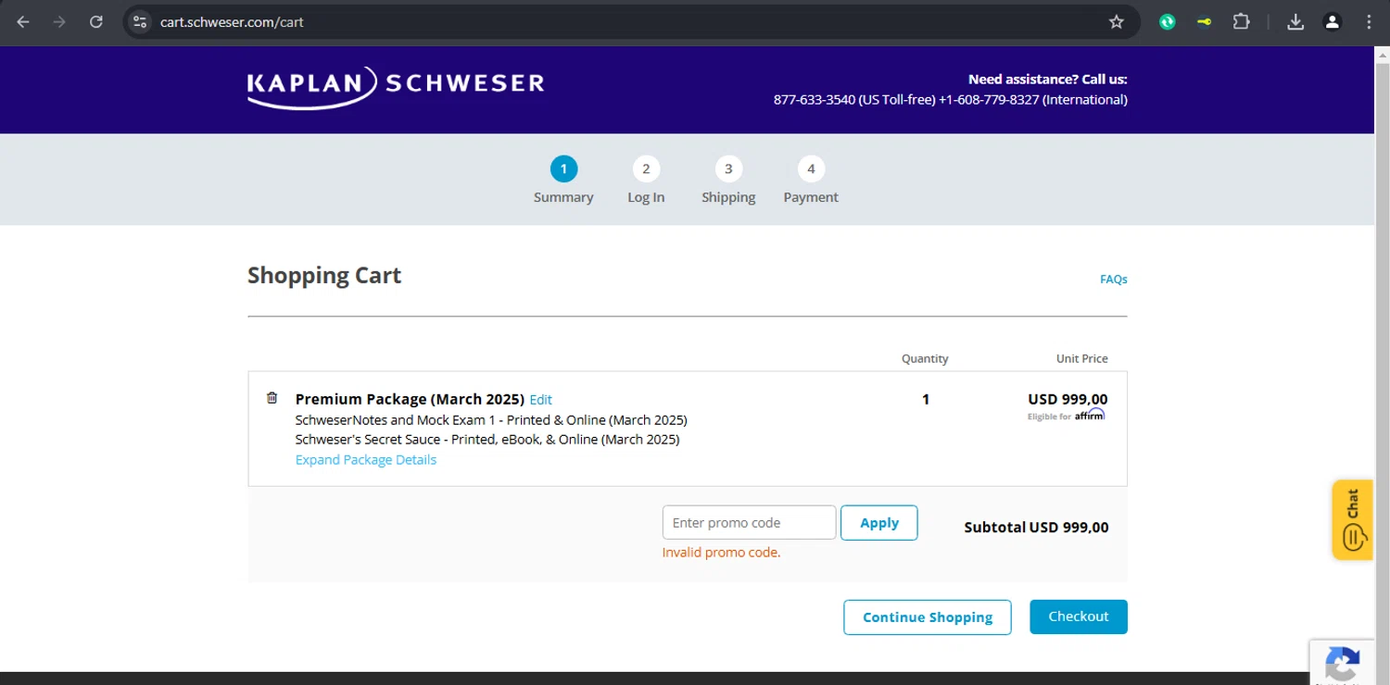Open the yellow key extension icon
The image size is (1390, 685).
pos(1204,22)
